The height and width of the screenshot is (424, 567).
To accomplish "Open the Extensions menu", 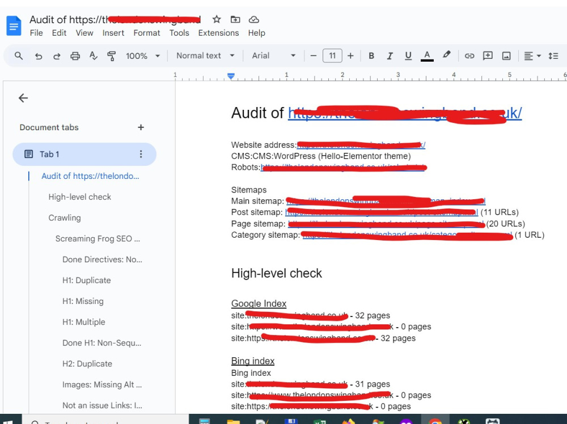I will click(218, 33).
